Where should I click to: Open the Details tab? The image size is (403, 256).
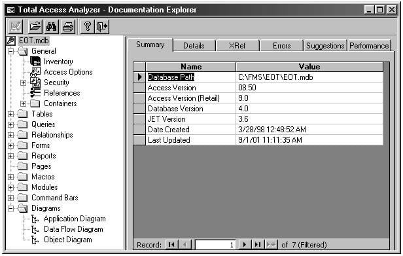194,46
